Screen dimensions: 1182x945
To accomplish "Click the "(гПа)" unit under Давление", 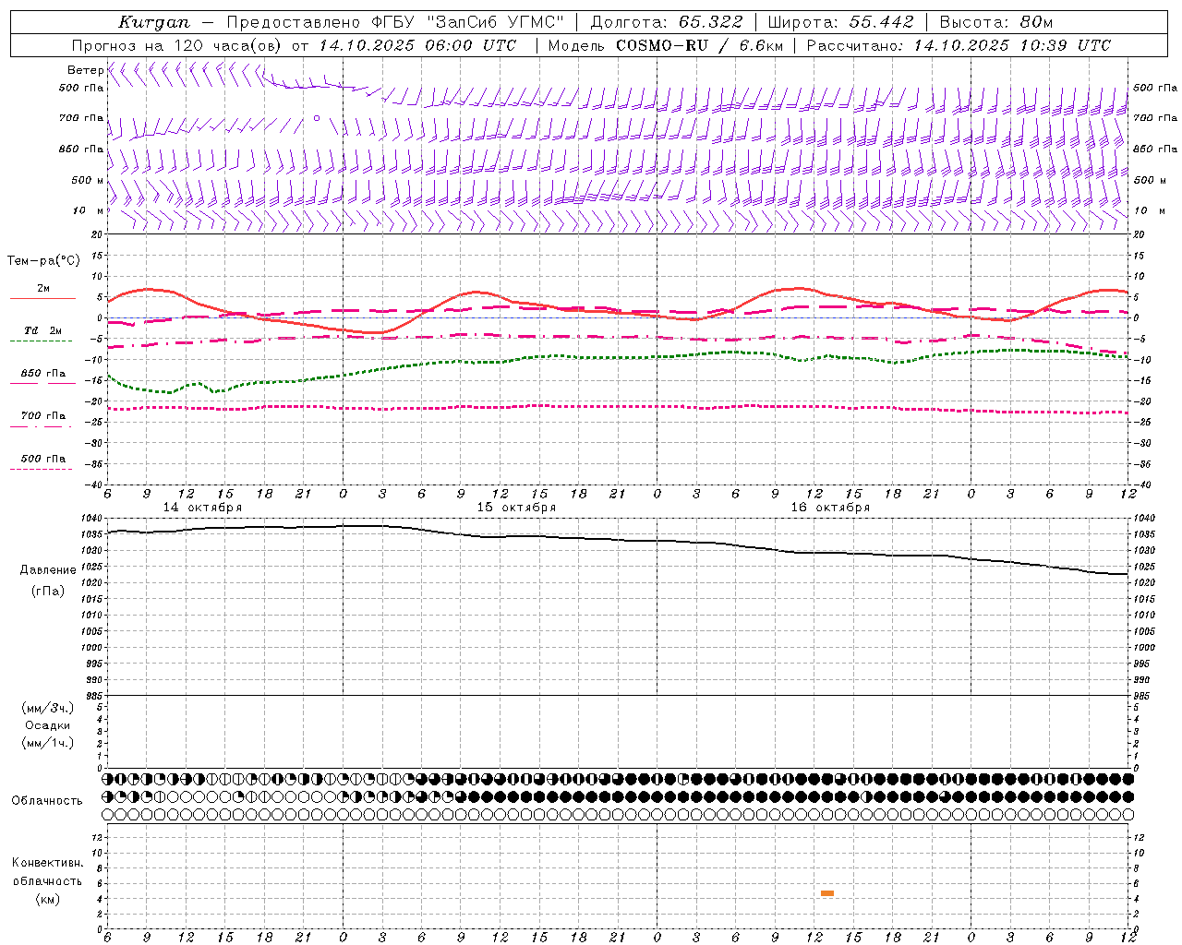I will (48, 591).
